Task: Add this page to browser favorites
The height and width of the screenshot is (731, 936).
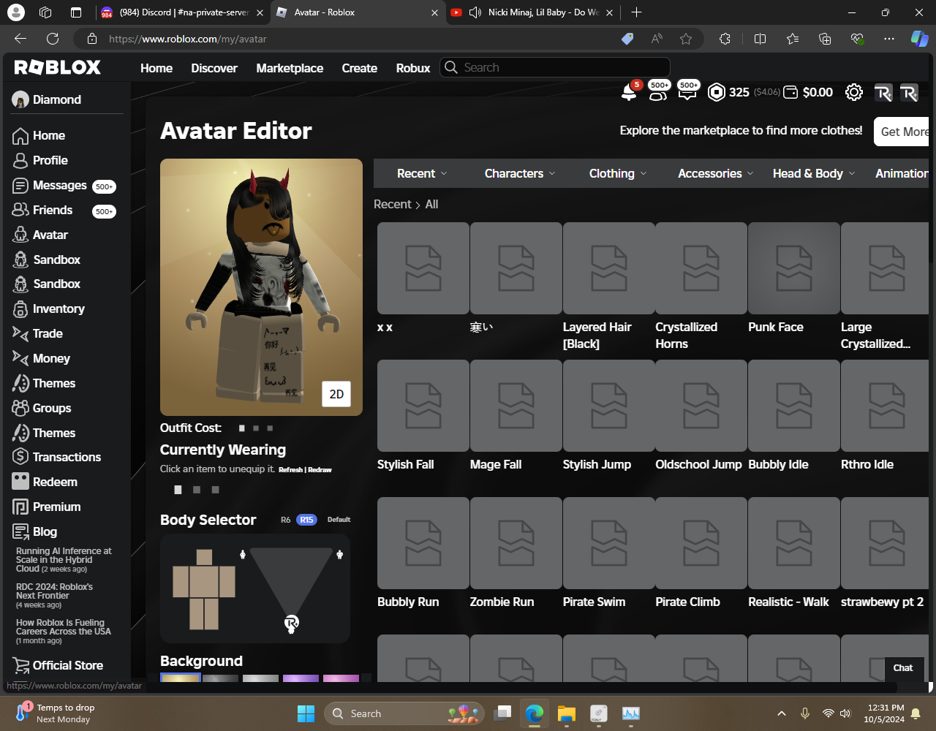Action: pos(686,39)
